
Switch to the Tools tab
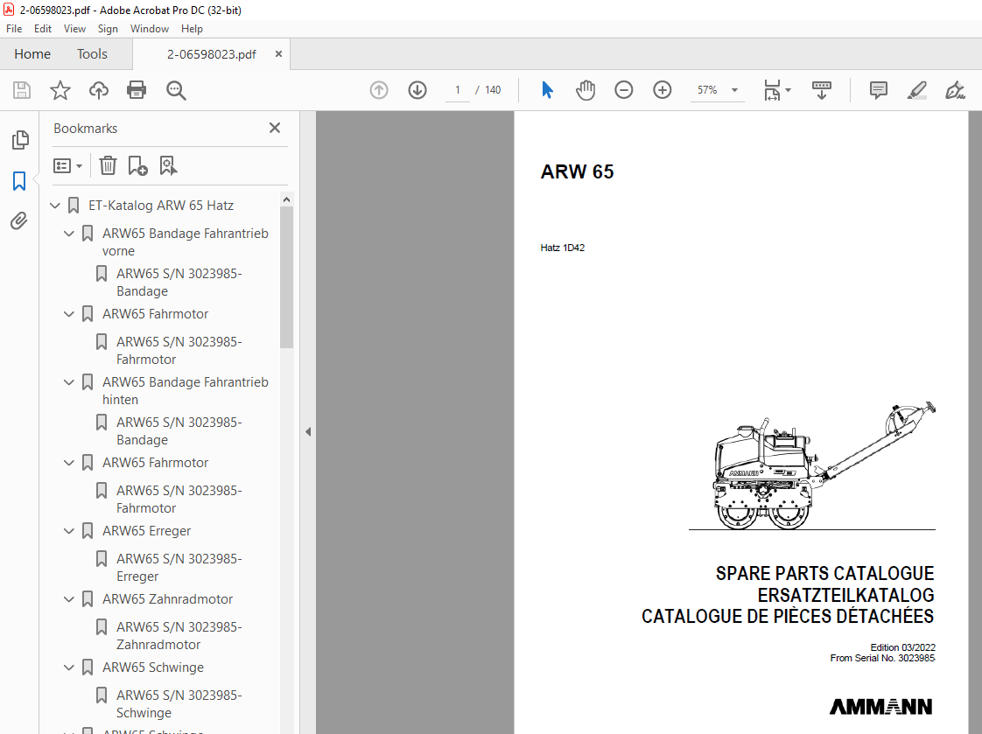[92, 54]
